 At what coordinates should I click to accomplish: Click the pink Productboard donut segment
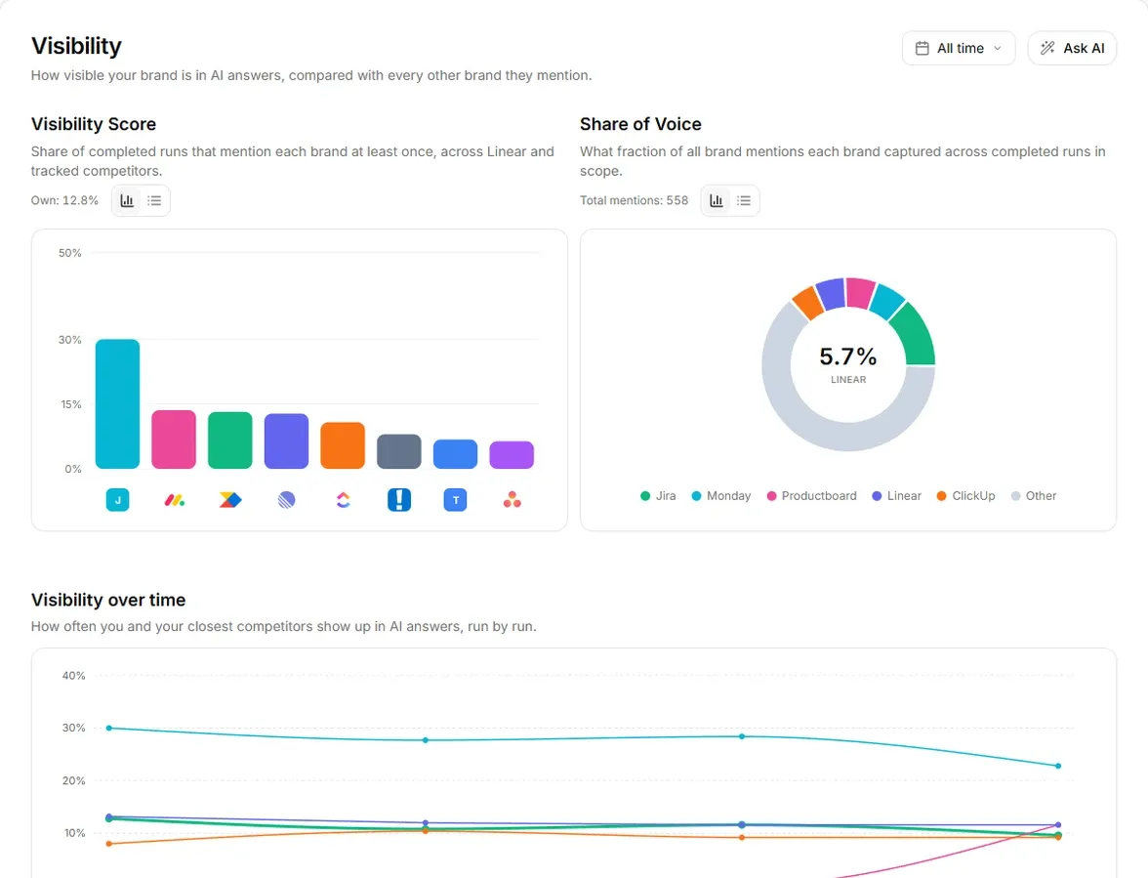[x=860, y=292]
